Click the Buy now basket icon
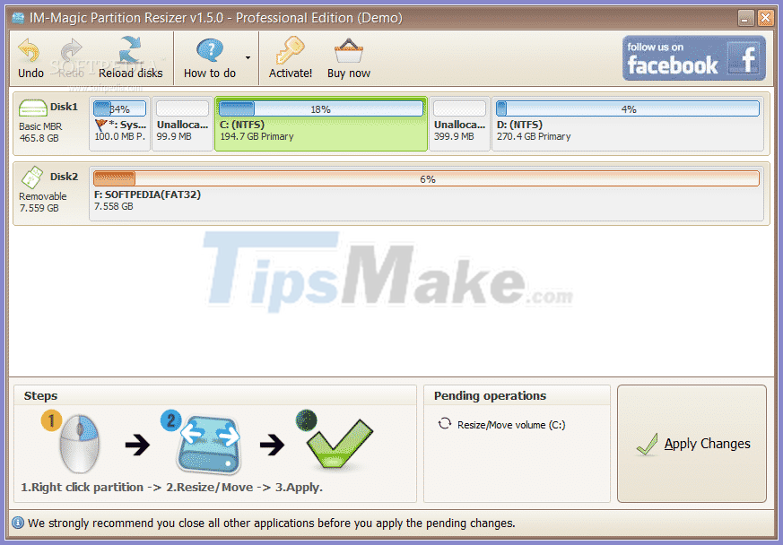The height and width of the screenshot is (545, 783). [348, 50]
